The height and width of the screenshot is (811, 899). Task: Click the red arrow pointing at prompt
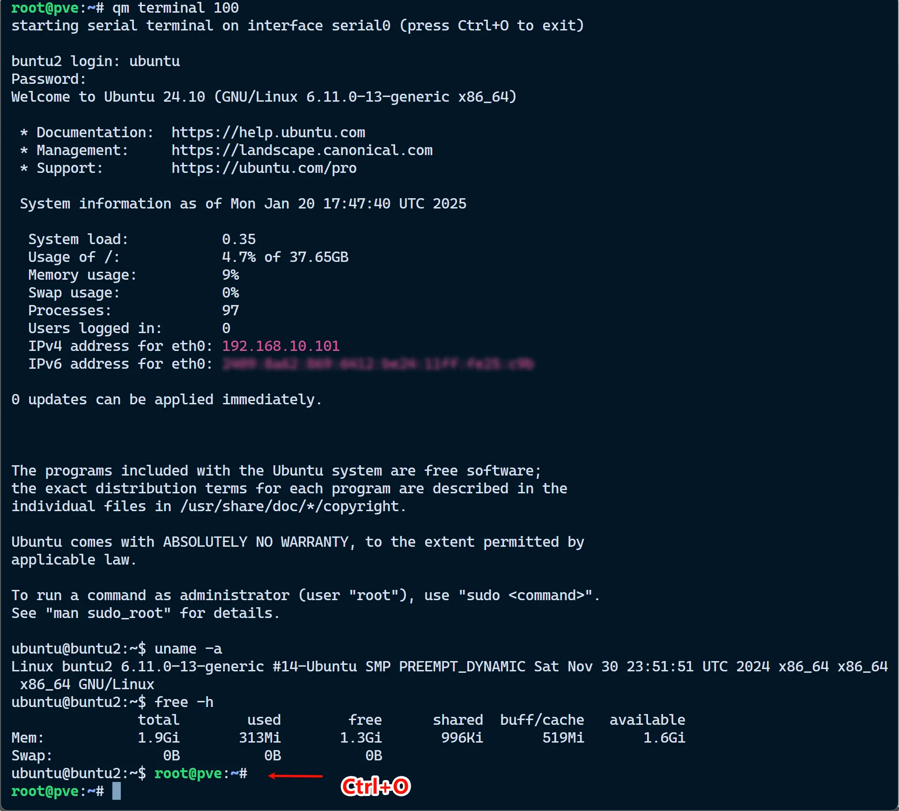[x=295, y=776]
